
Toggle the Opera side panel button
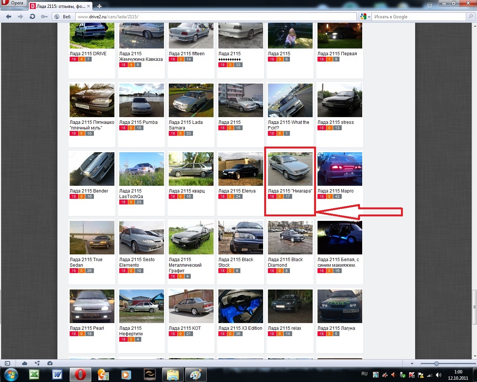(x=7, y=363)
